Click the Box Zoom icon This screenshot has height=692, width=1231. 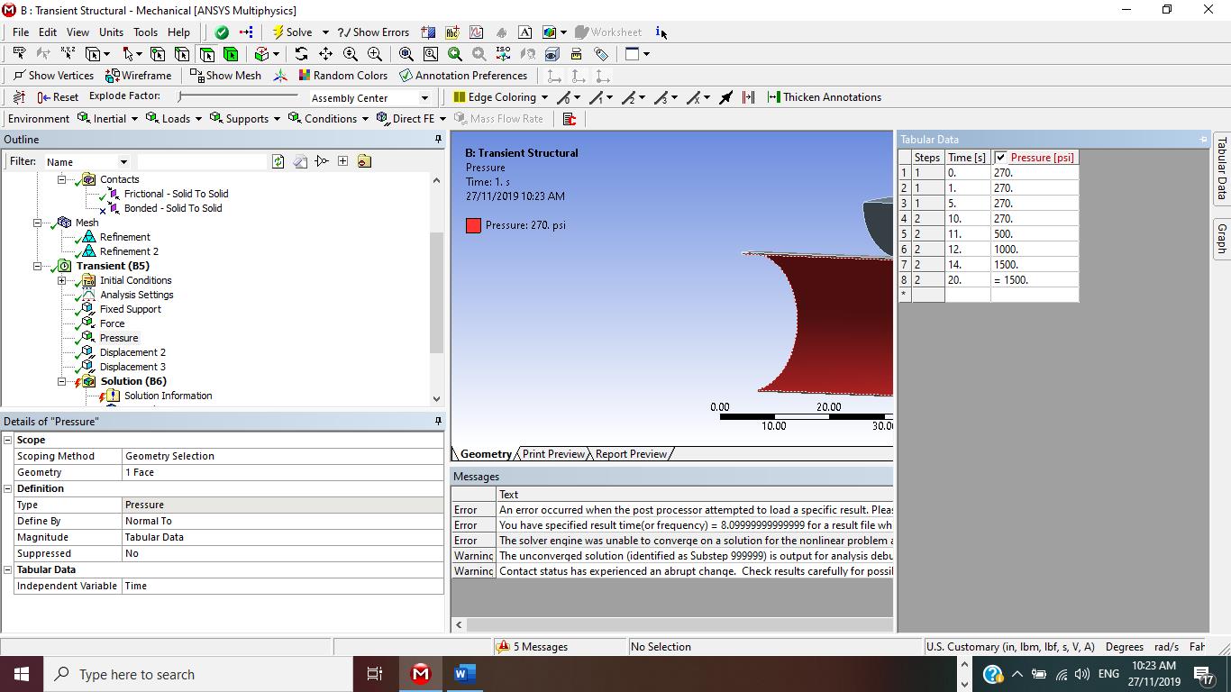pos(431,54)
